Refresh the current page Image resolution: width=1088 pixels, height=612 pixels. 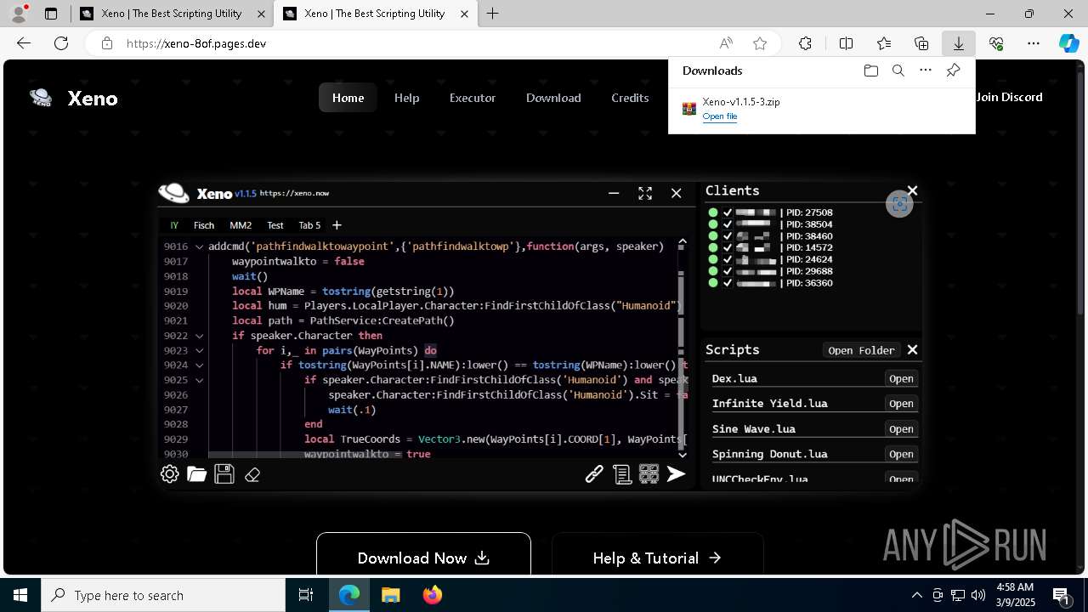(x=61, y=43)
